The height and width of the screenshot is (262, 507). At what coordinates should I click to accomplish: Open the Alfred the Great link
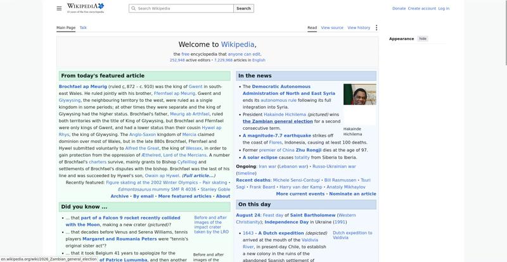(x=142, y=148)
